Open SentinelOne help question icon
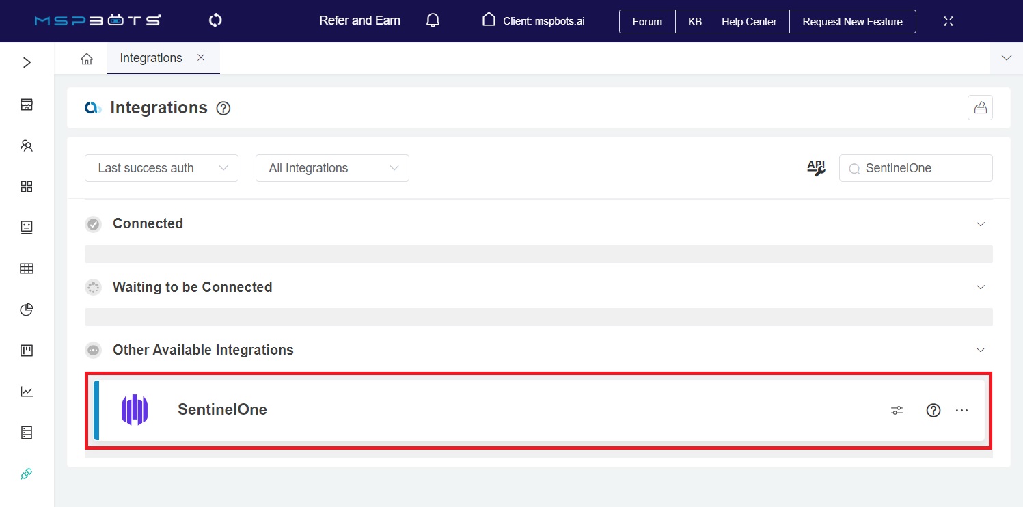The width and height of the screenshot is (1023, 507). 933,411
